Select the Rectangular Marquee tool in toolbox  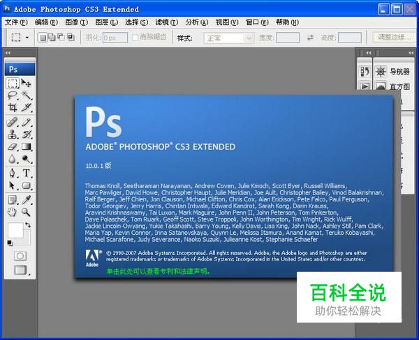[13, 83]
